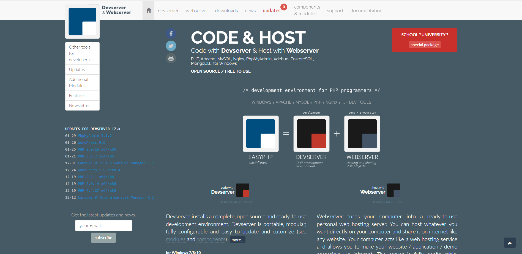
Task: Click the 'special package' button
Action: (x=425, y=45)
